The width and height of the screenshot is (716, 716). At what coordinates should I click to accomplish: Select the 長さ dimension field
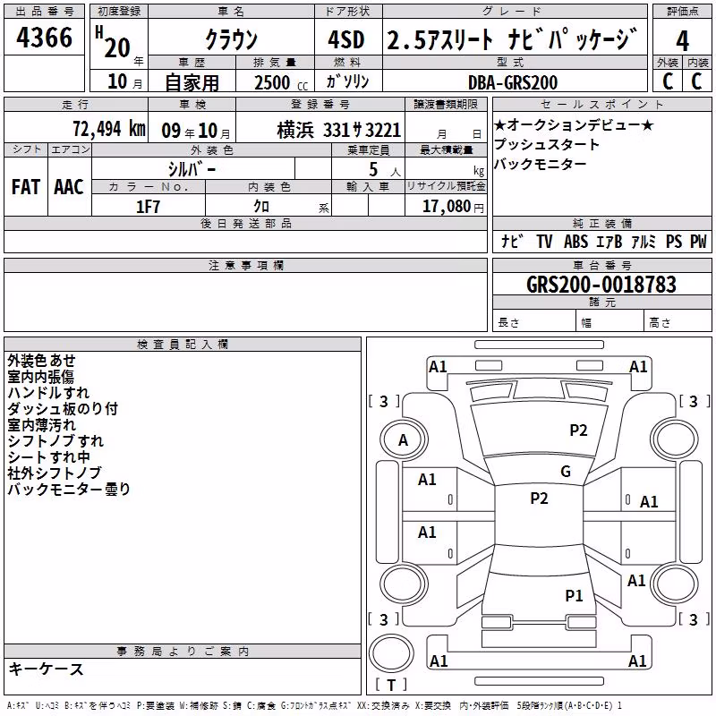533,322
